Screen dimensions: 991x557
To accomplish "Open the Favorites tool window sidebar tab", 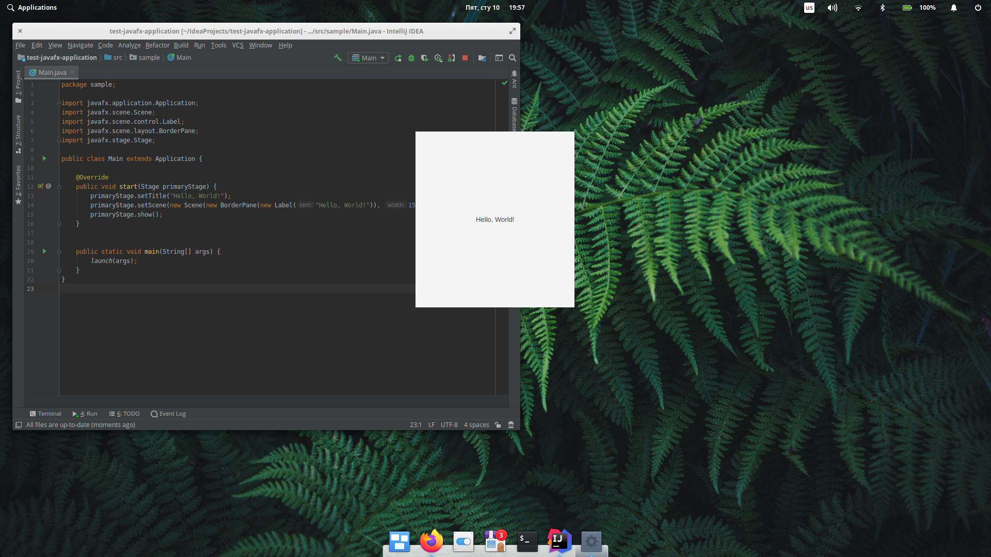I will click(18, 185).
